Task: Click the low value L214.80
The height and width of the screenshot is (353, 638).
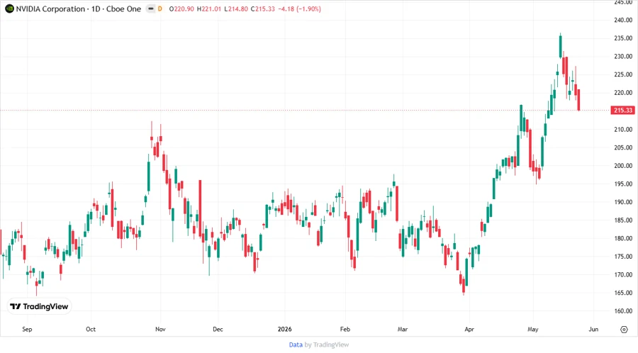Action: point(236,9)
